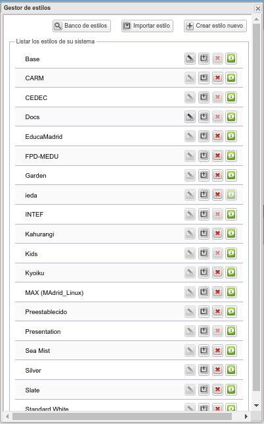View properties of the Silver style

pyautogui.click(x=231, y=369)
